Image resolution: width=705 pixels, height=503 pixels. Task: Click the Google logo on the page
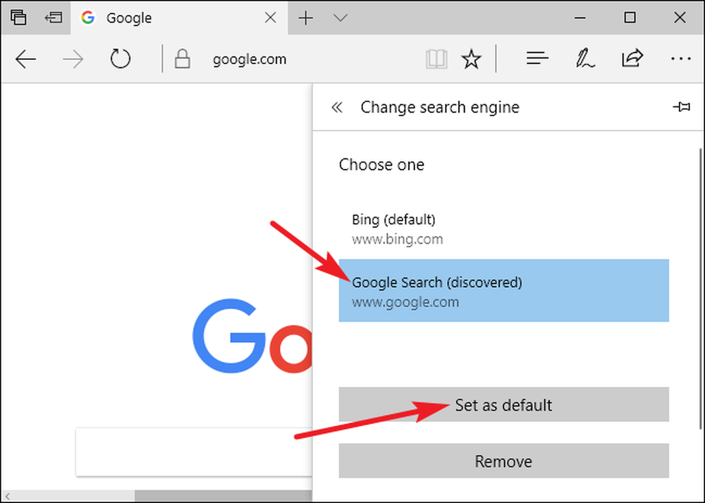(x=252, y=336)
